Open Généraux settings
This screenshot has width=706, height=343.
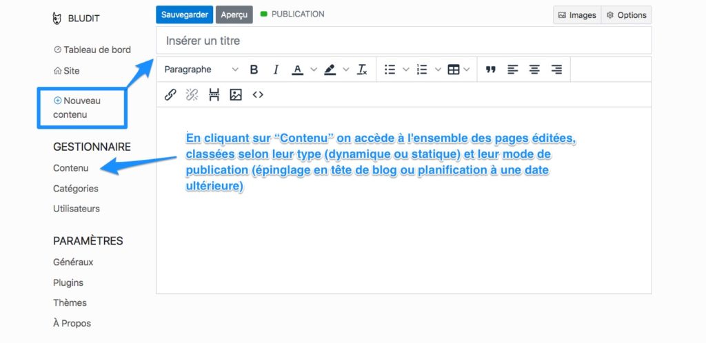point(73,262)
